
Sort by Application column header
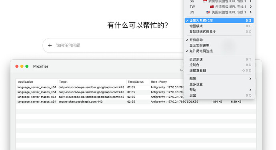[x=37, y=82]
